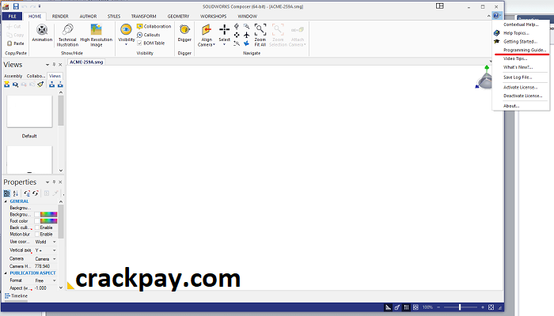Choose Activate License menu entry
554x316 pixels.
521,88
